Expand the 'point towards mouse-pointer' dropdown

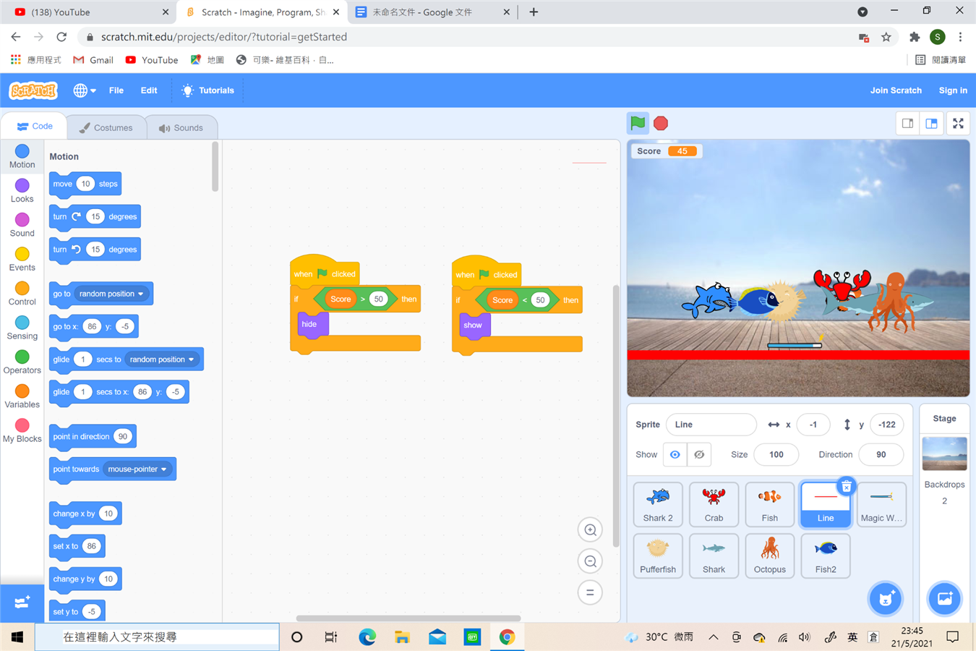pyautogui.click(x=164, y=469)
